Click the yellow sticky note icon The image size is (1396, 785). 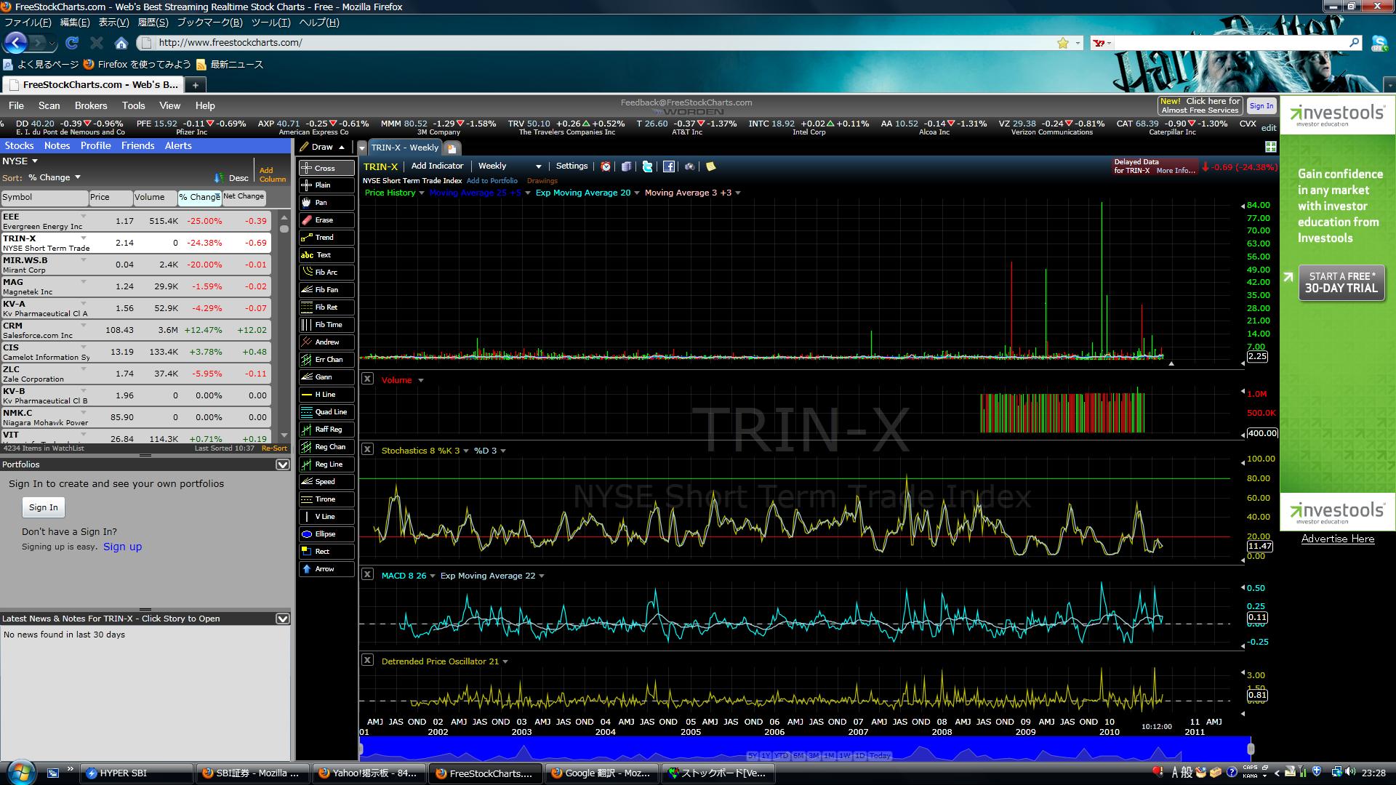pyautogui.click(x=711, y=166)
